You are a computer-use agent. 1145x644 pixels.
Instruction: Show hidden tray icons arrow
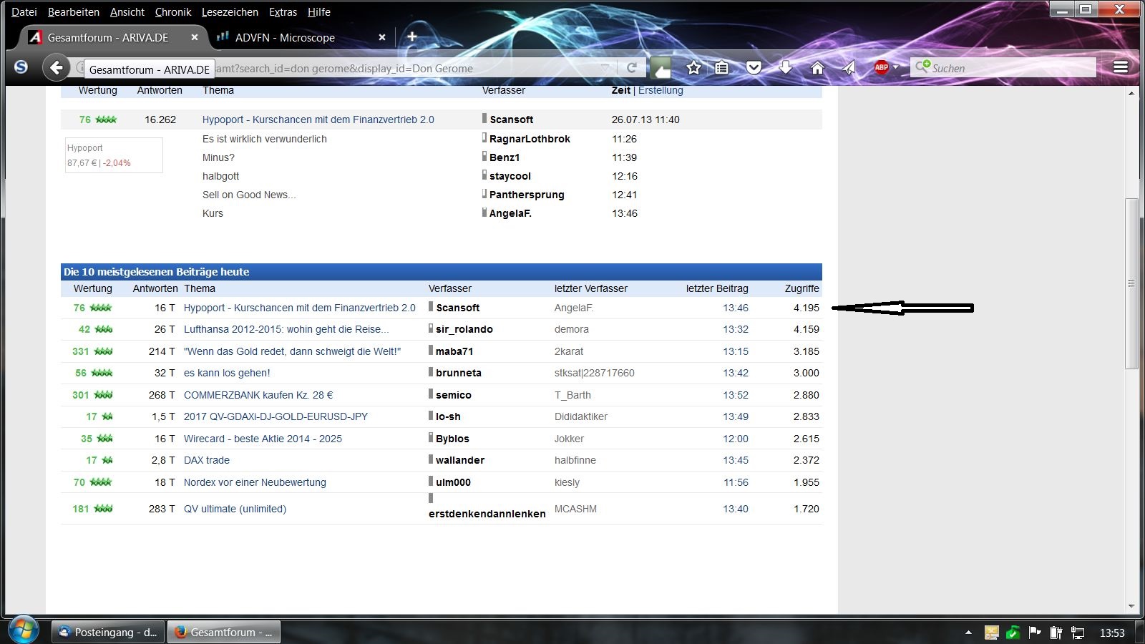click(968, 633)
